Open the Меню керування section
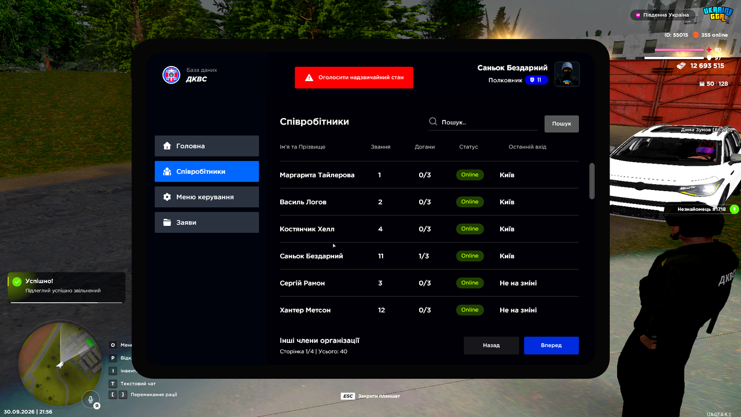Image resolution: width=741 pixels, height=417 pixels. [x=207, y=197]
